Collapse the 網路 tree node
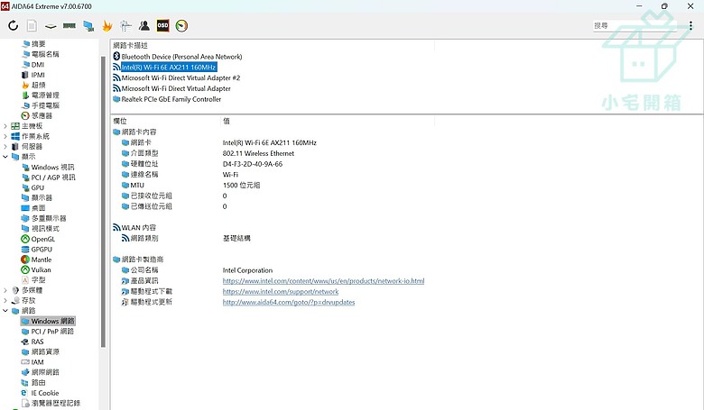This screenshot has height=410, width=704. tap(5, 311)
